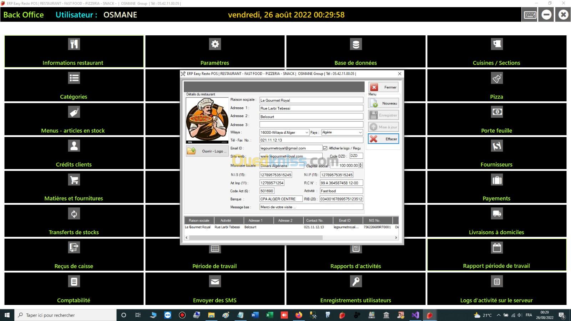Open the Paramètres gear tile
Viewport: 571px width, 321px height.
point(215,51)
